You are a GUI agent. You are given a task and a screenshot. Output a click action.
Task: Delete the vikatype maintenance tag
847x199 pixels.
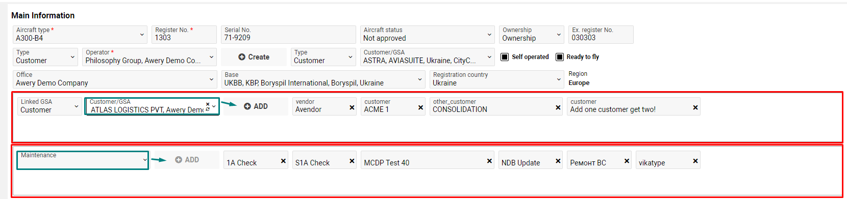695,161
